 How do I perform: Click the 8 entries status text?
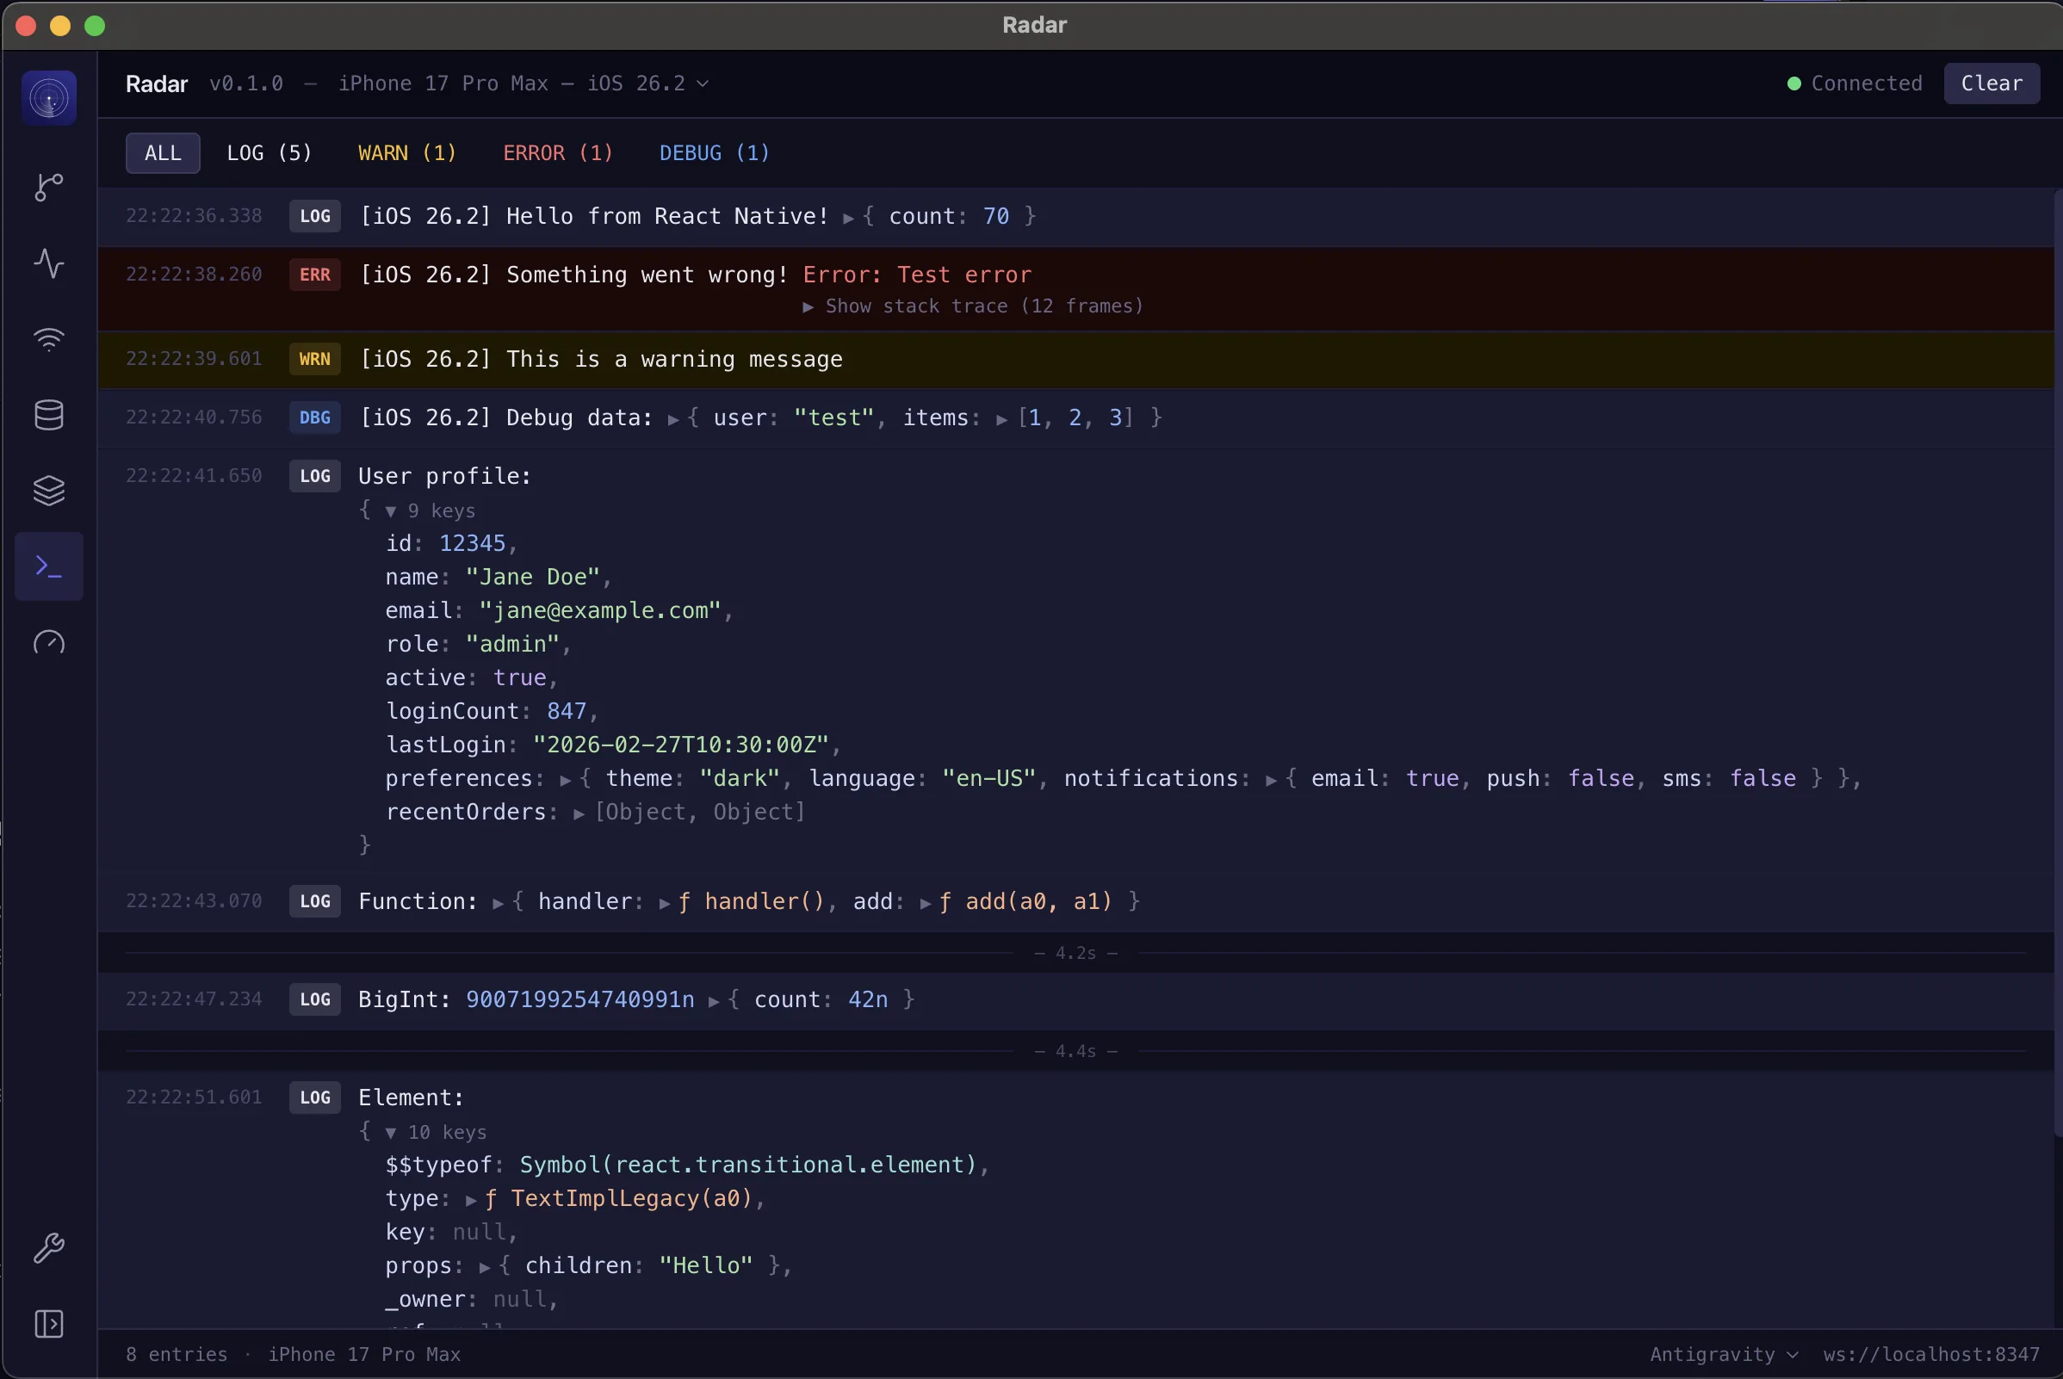coord(176,1354)
